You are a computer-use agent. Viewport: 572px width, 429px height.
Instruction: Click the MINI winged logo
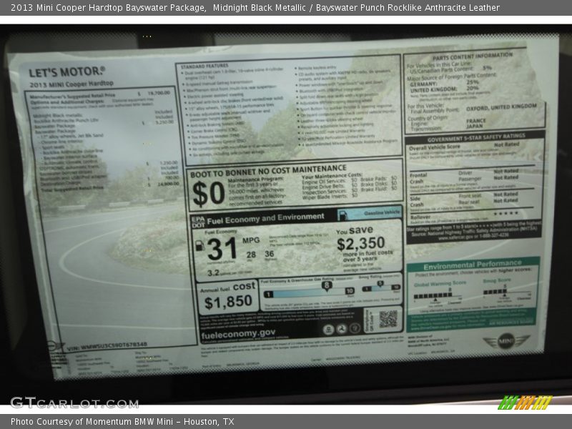(x=506, y=341)
